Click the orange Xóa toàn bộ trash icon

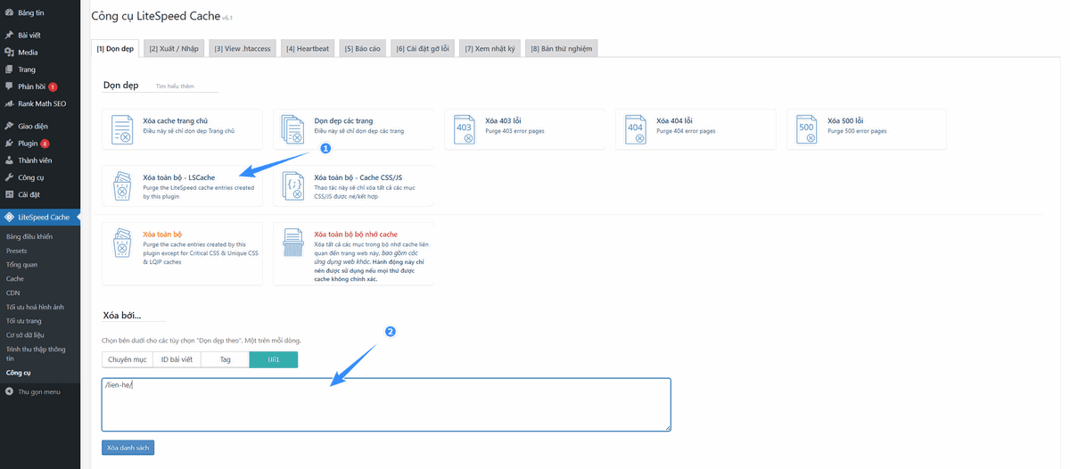122,244
